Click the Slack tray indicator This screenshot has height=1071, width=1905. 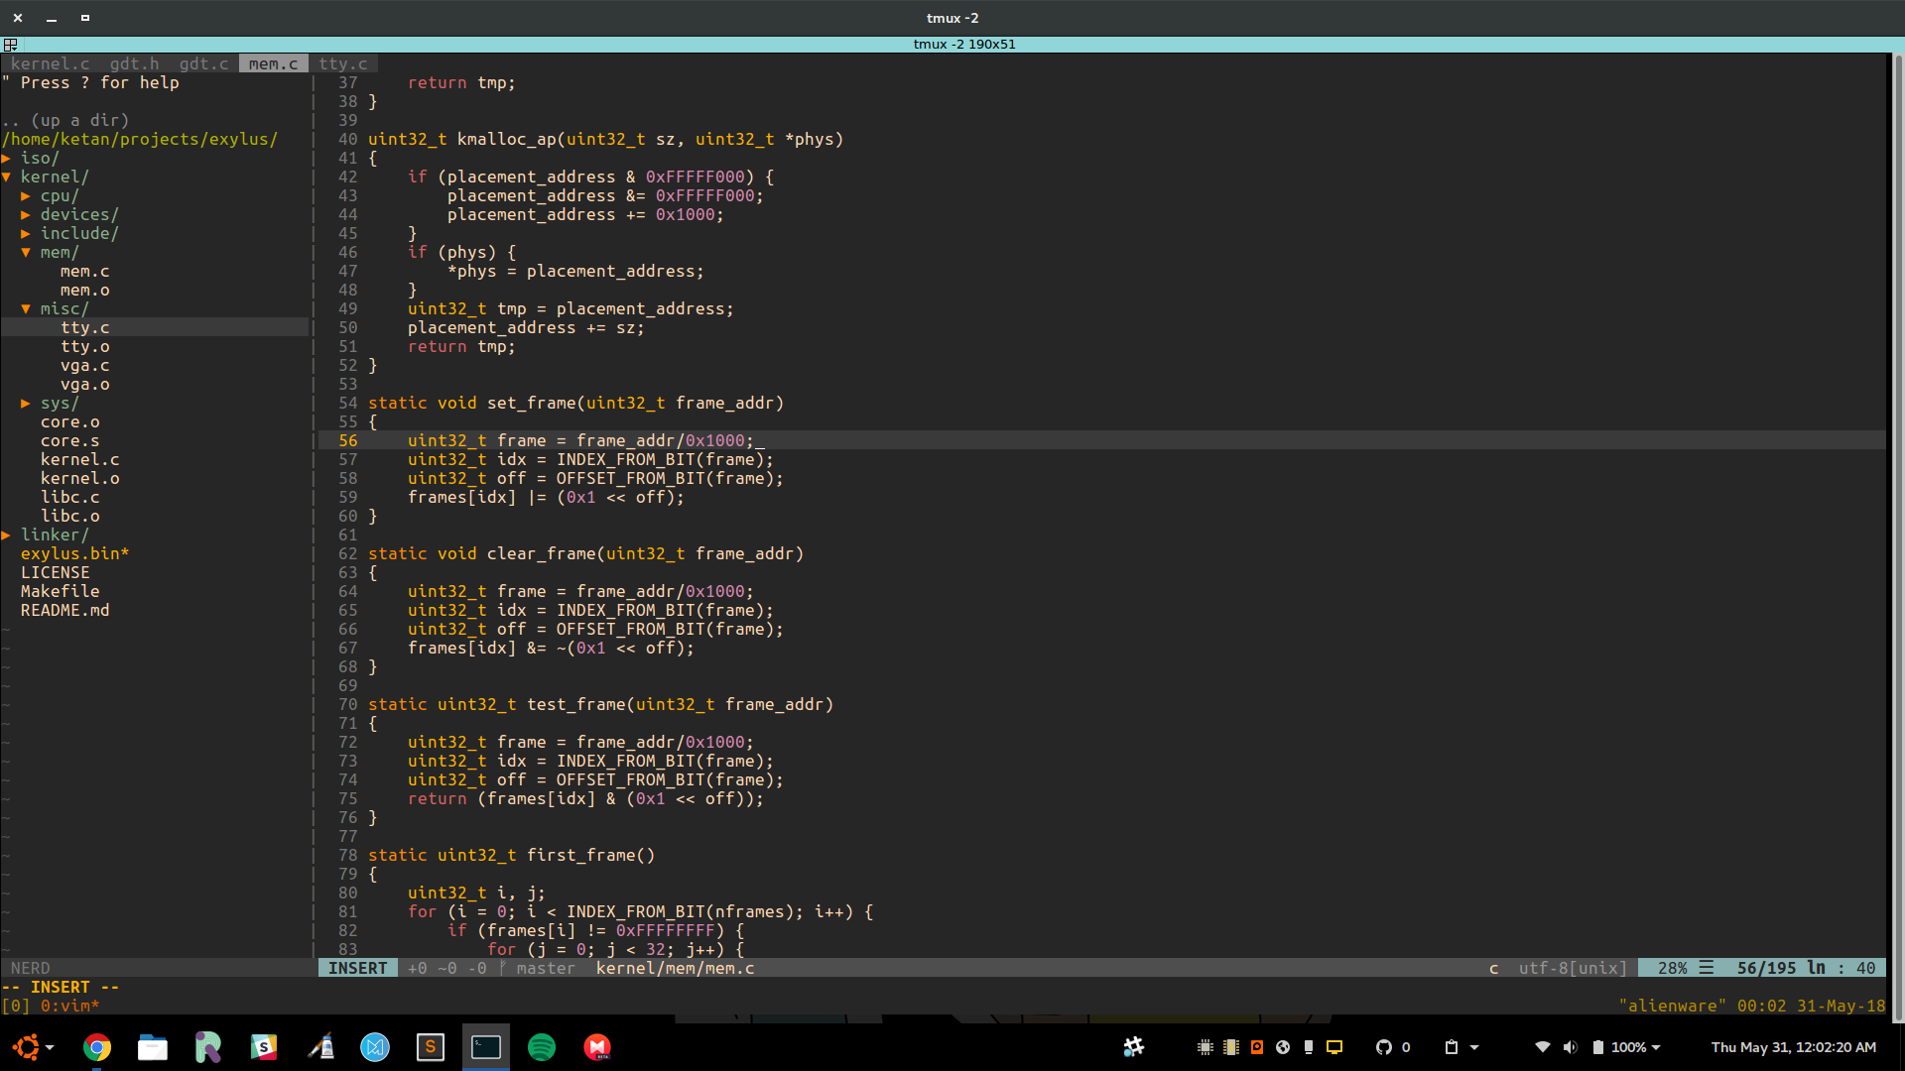1134,1047
